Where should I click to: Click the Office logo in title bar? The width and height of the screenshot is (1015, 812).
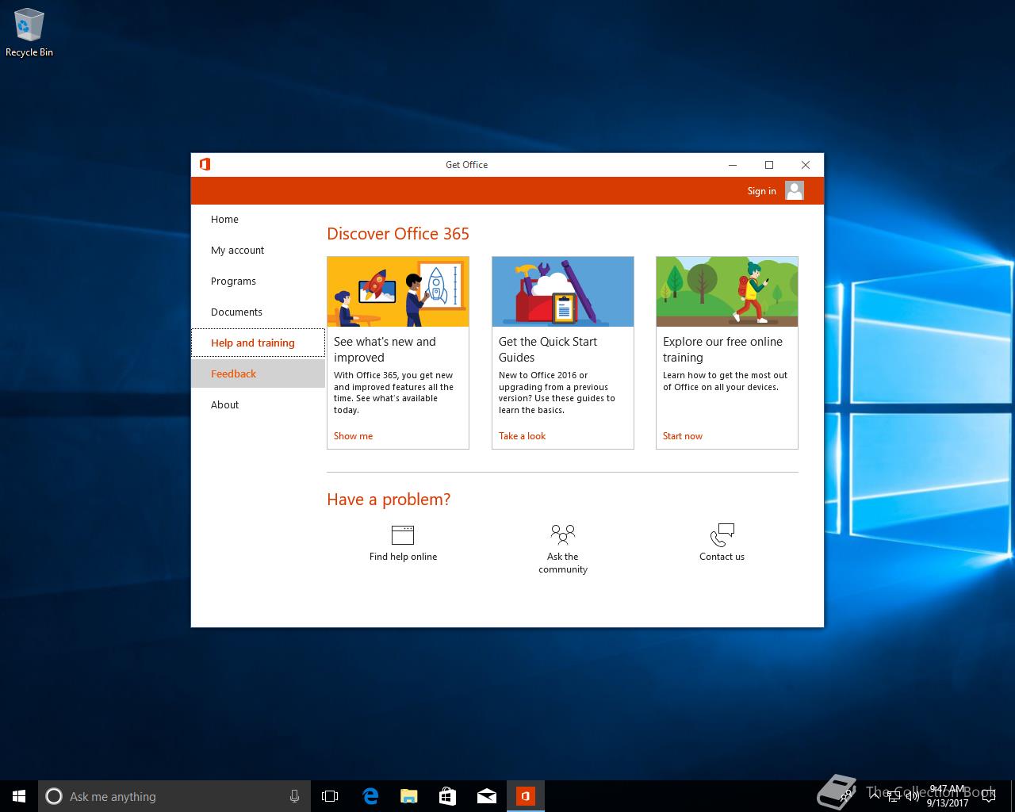click(205, 164)
